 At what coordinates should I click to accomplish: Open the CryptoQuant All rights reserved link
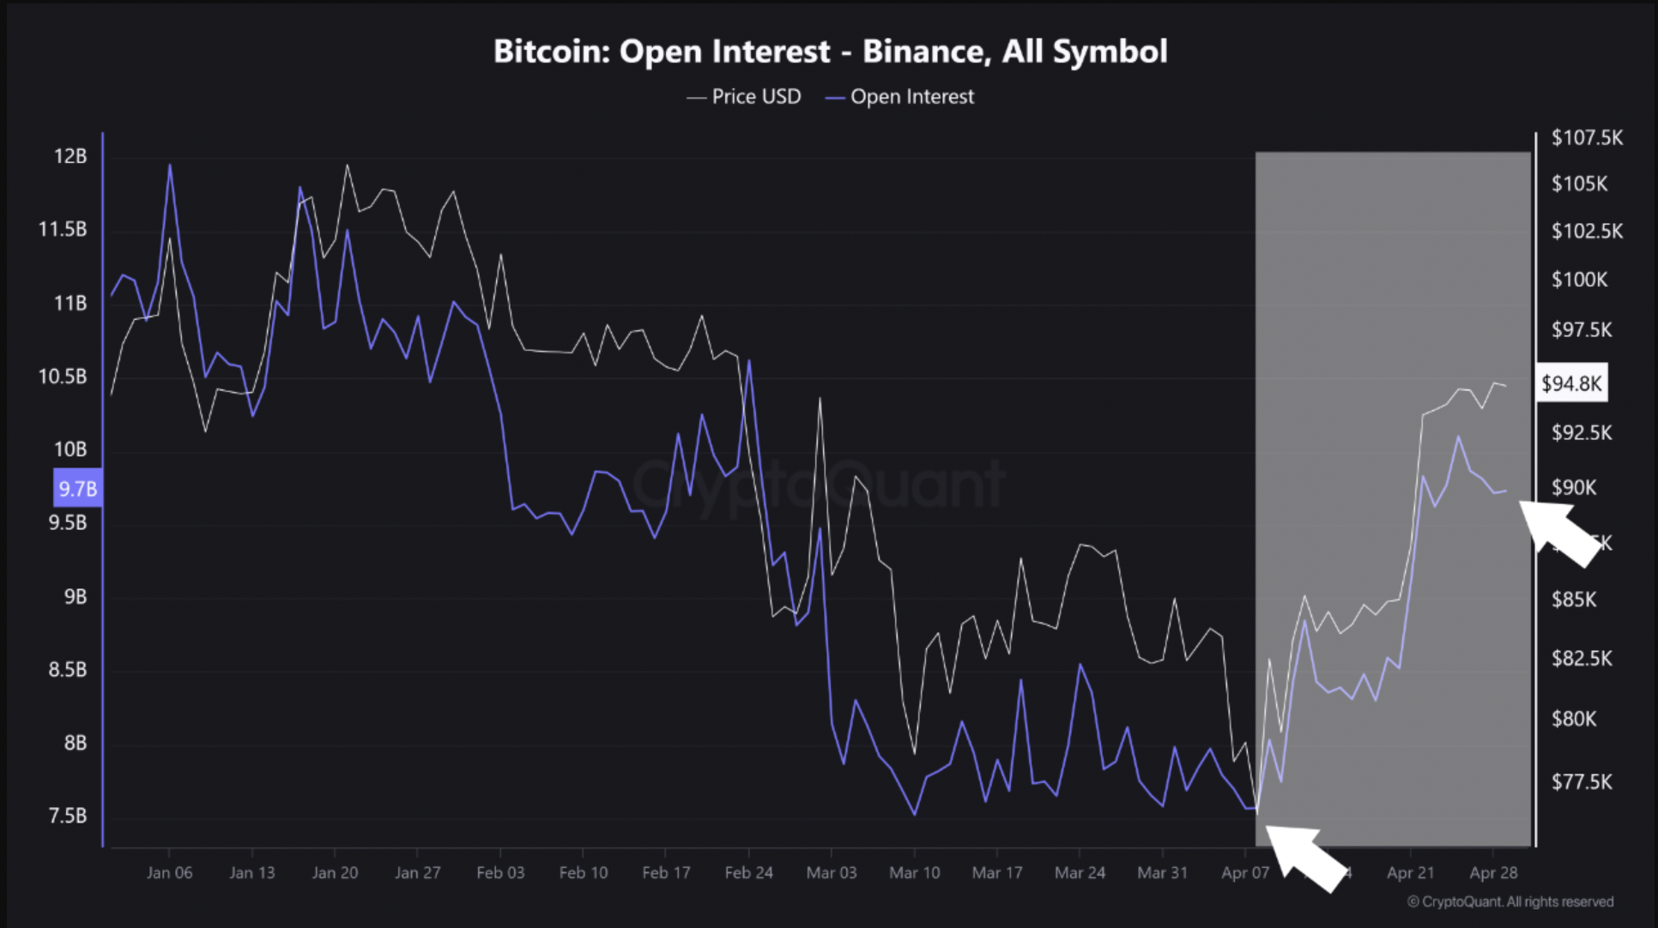1510,901
